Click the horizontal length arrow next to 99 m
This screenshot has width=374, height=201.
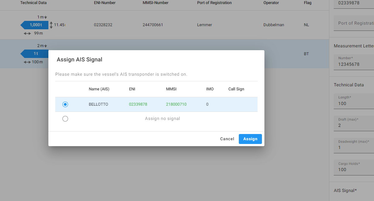27,33
